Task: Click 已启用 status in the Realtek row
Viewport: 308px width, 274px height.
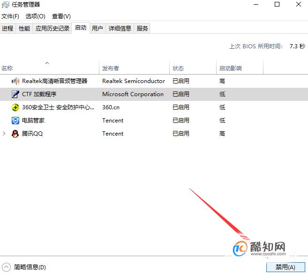Action: [x=181, y=81]
